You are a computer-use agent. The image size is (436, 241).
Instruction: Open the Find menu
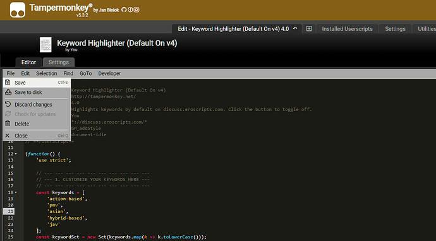point(68,73)
